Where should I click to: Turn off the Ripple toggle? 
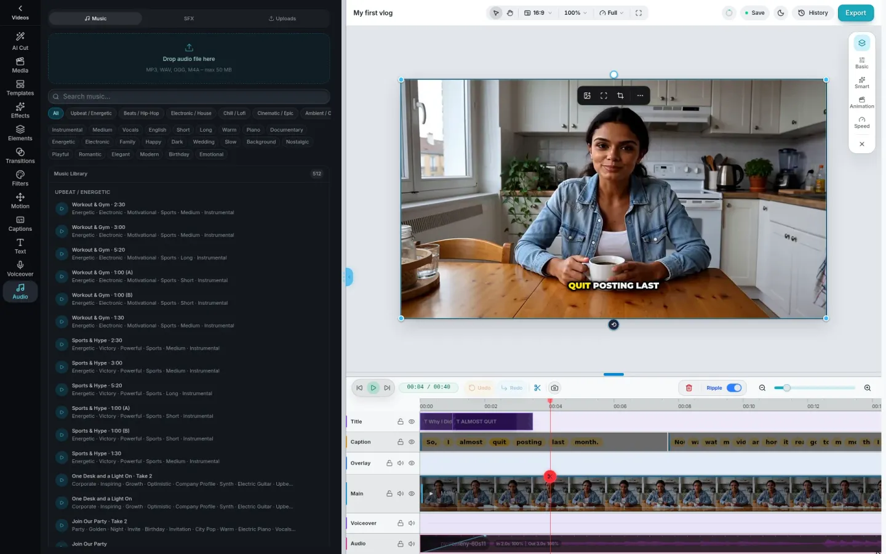click(x=734, y=388)
